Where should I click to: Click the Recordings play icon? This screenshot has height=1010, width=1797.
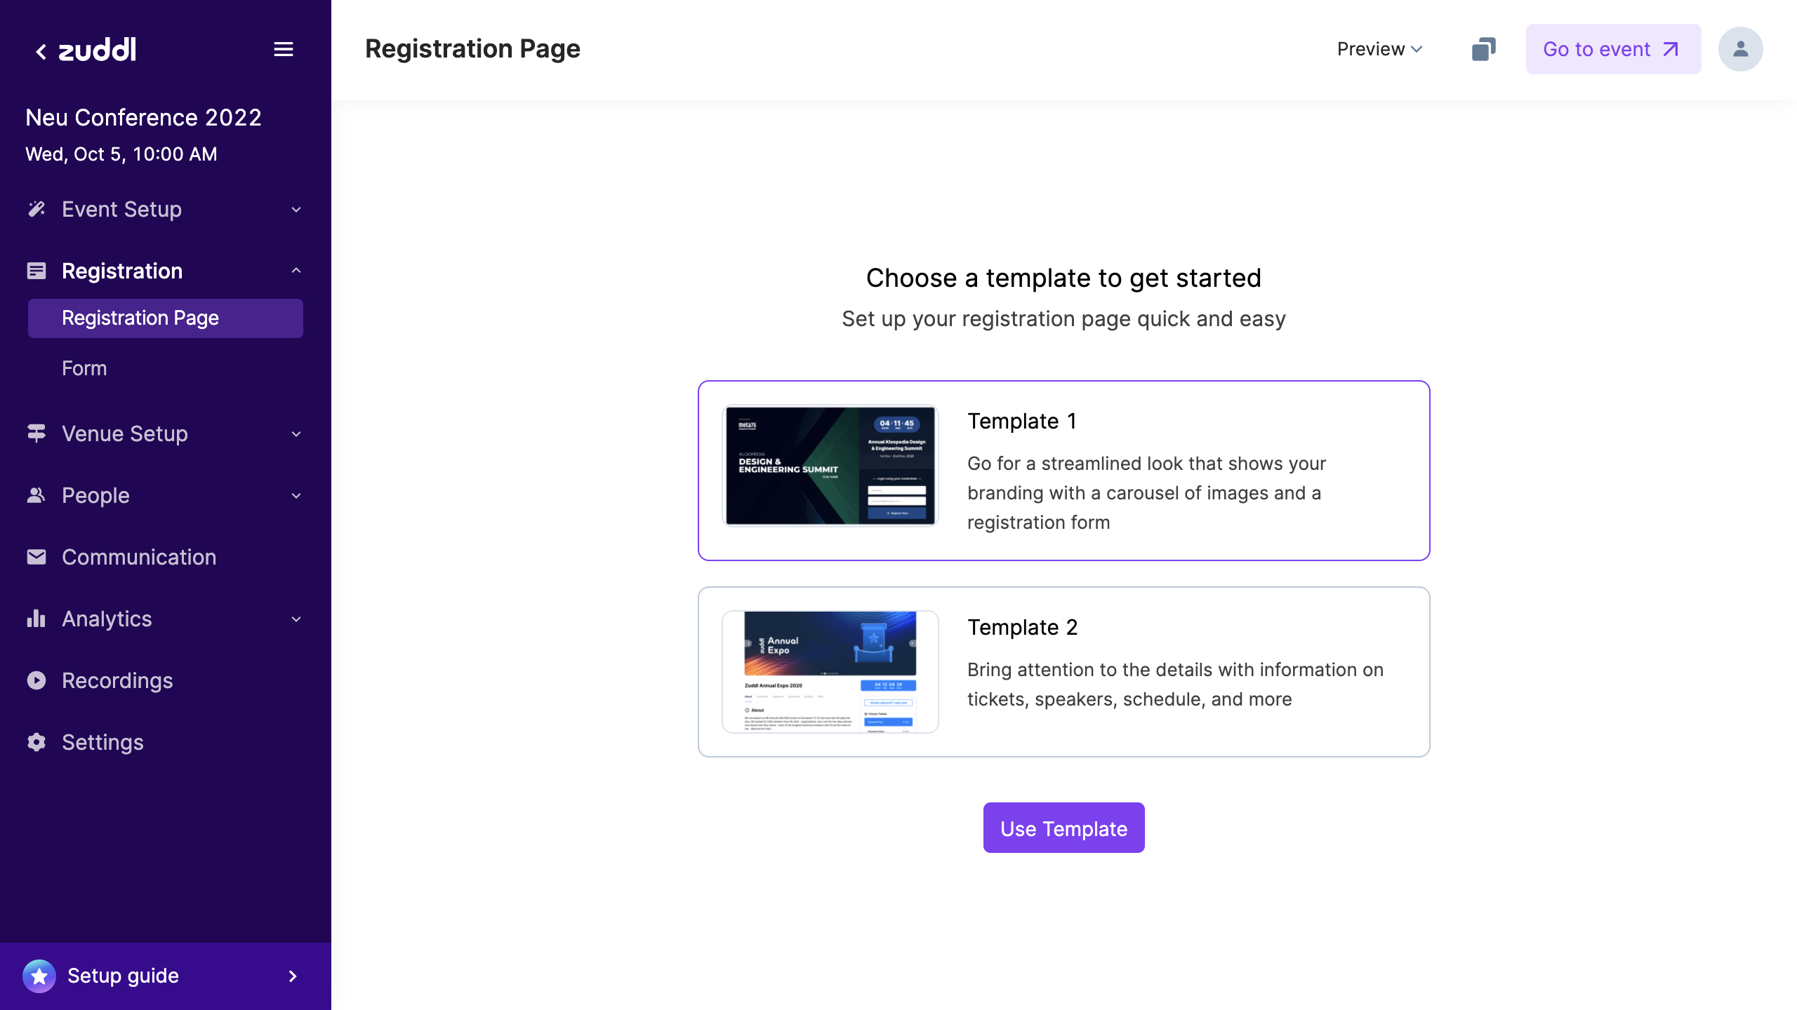[37, 680]
